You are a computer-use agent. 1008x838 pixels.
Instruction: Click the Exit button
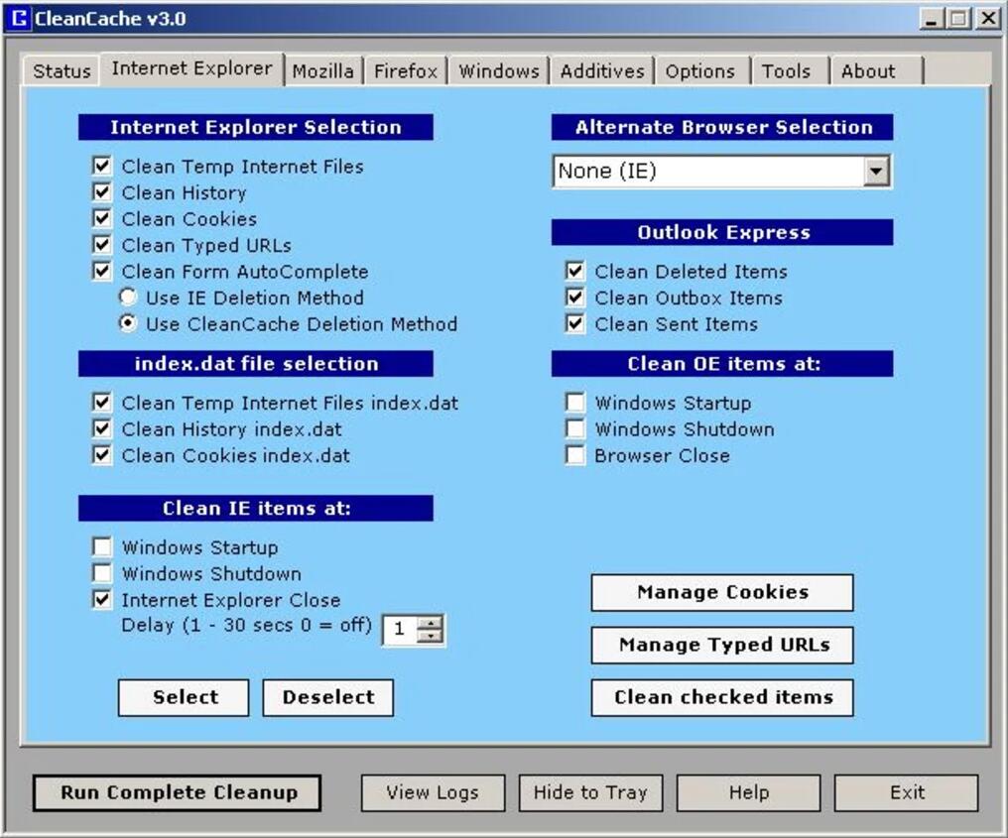907,793
